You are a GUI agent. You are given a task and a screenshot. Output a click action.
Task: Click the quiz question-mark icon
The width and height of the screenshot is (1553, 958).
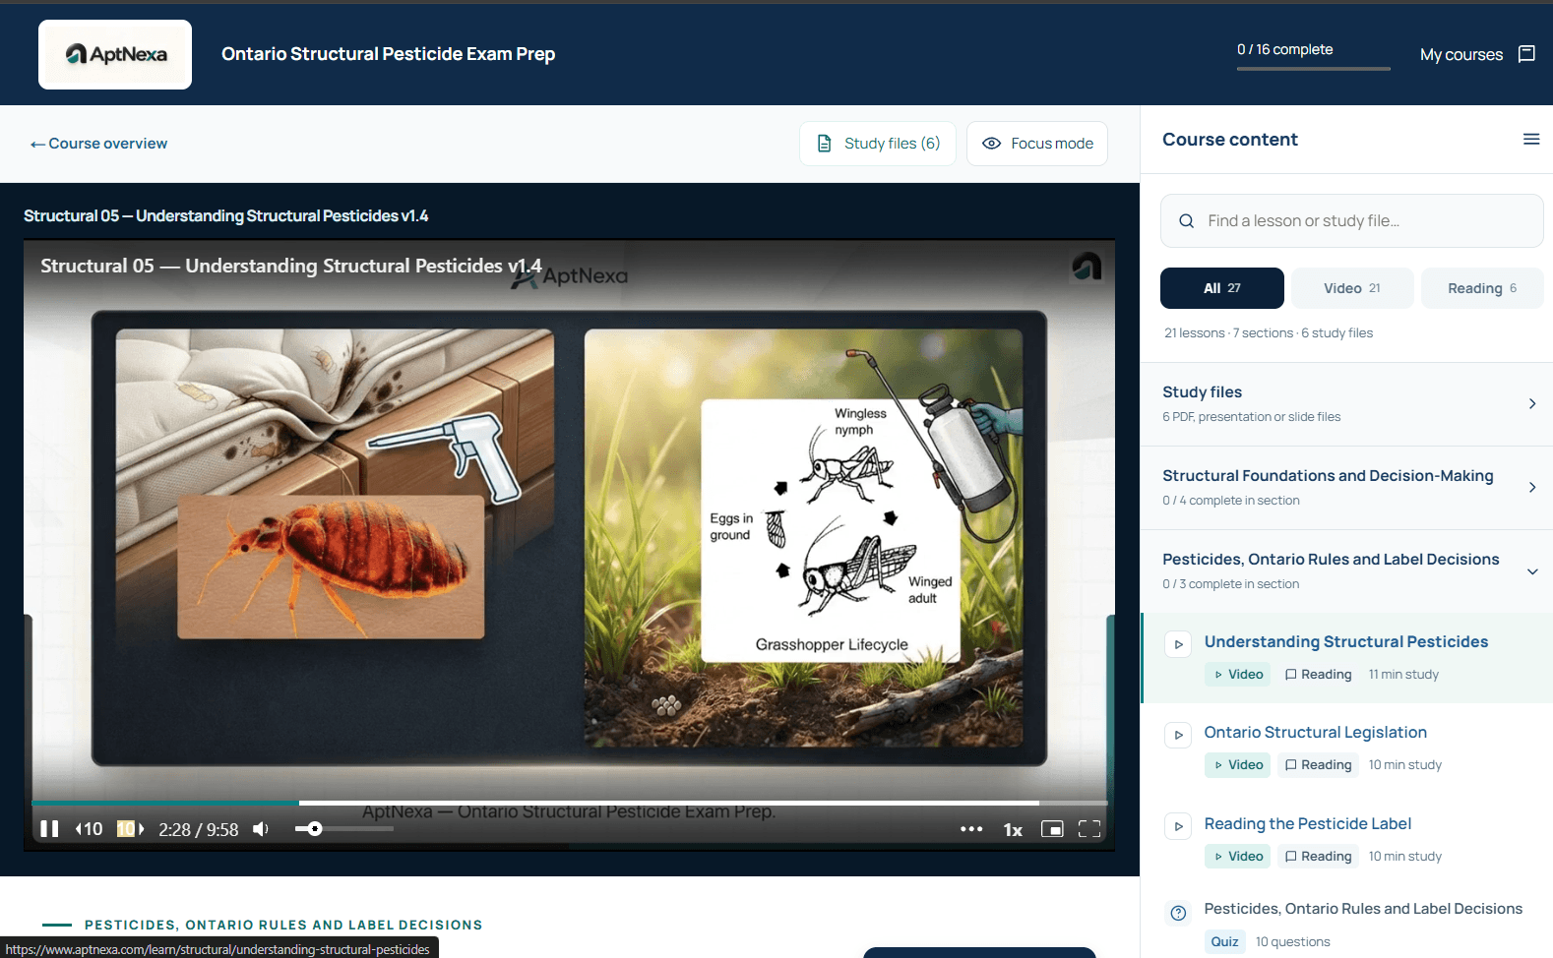[x=1178, y=913]
